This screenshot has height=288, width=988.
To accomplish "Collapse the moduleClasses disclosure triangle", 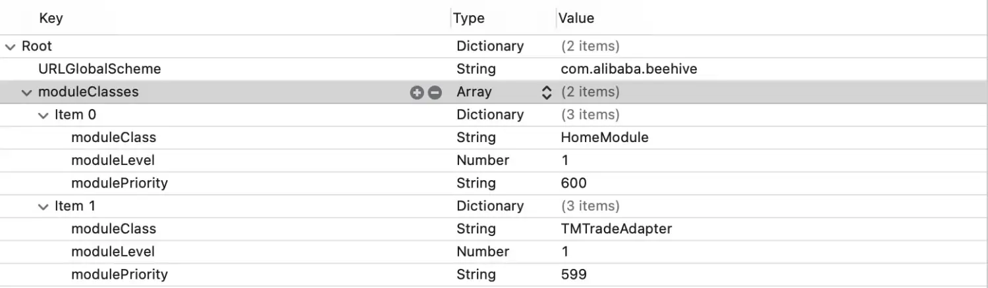I will 26,93.
